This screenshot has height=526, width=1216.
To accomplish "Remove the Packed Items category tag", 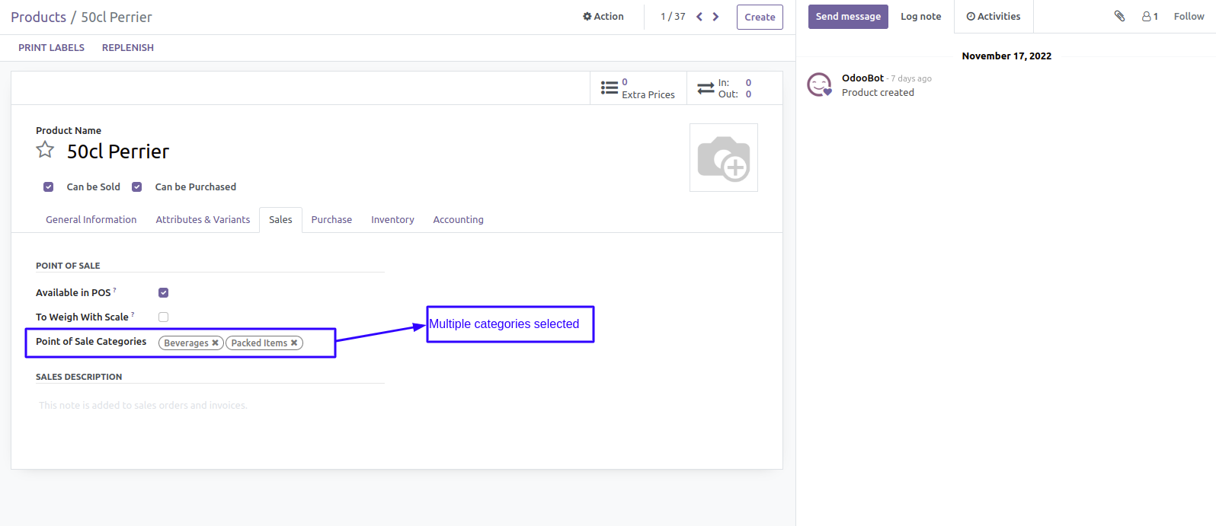I will click(x=294, y=343).
